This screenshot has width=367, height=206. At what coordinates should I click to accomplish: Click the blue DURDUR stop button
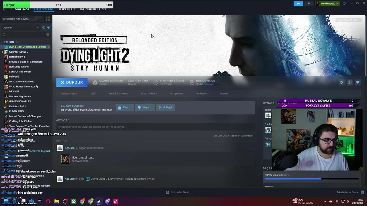click(x=72, y=82)
